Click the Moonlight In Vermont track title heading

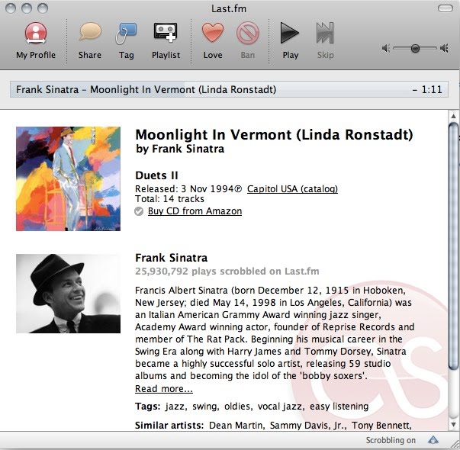coord(274,135)
